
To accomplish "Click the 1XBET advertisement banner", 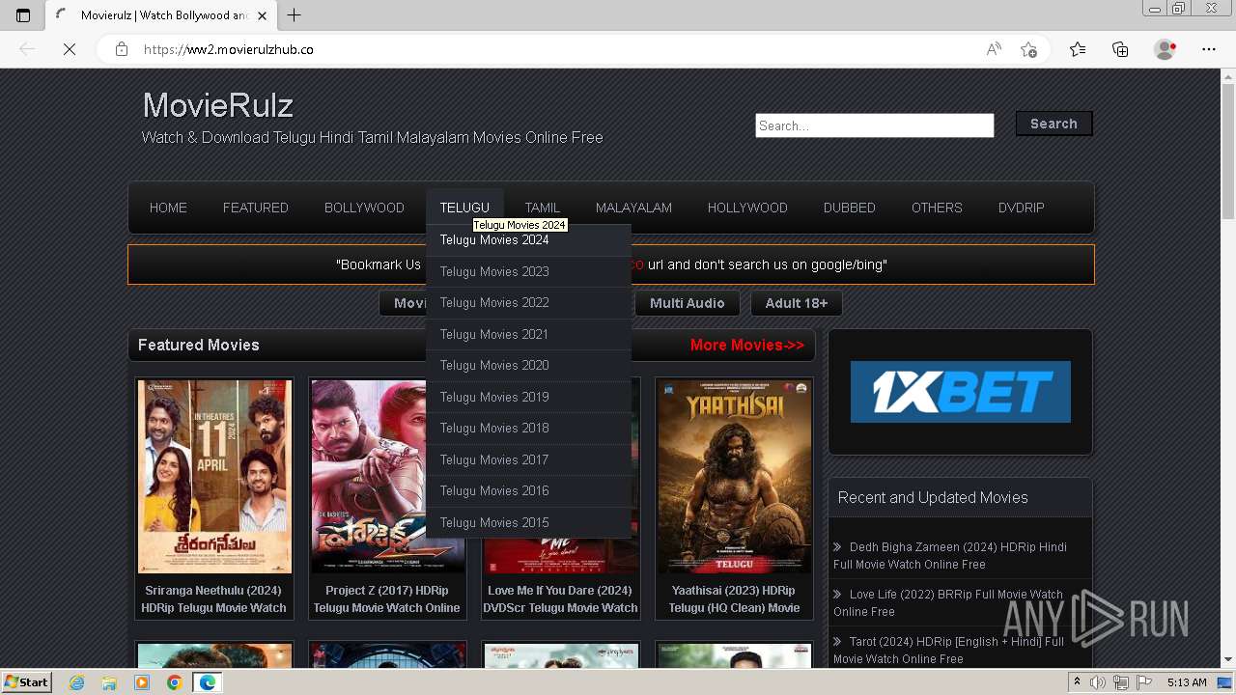I will 961,392.
